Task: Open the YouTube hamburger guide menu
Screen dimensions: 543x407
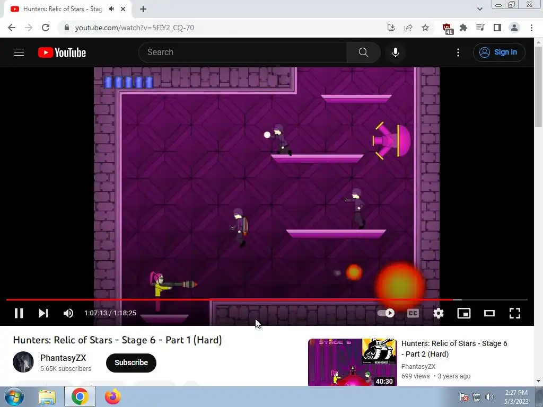Action: (19, 52)
